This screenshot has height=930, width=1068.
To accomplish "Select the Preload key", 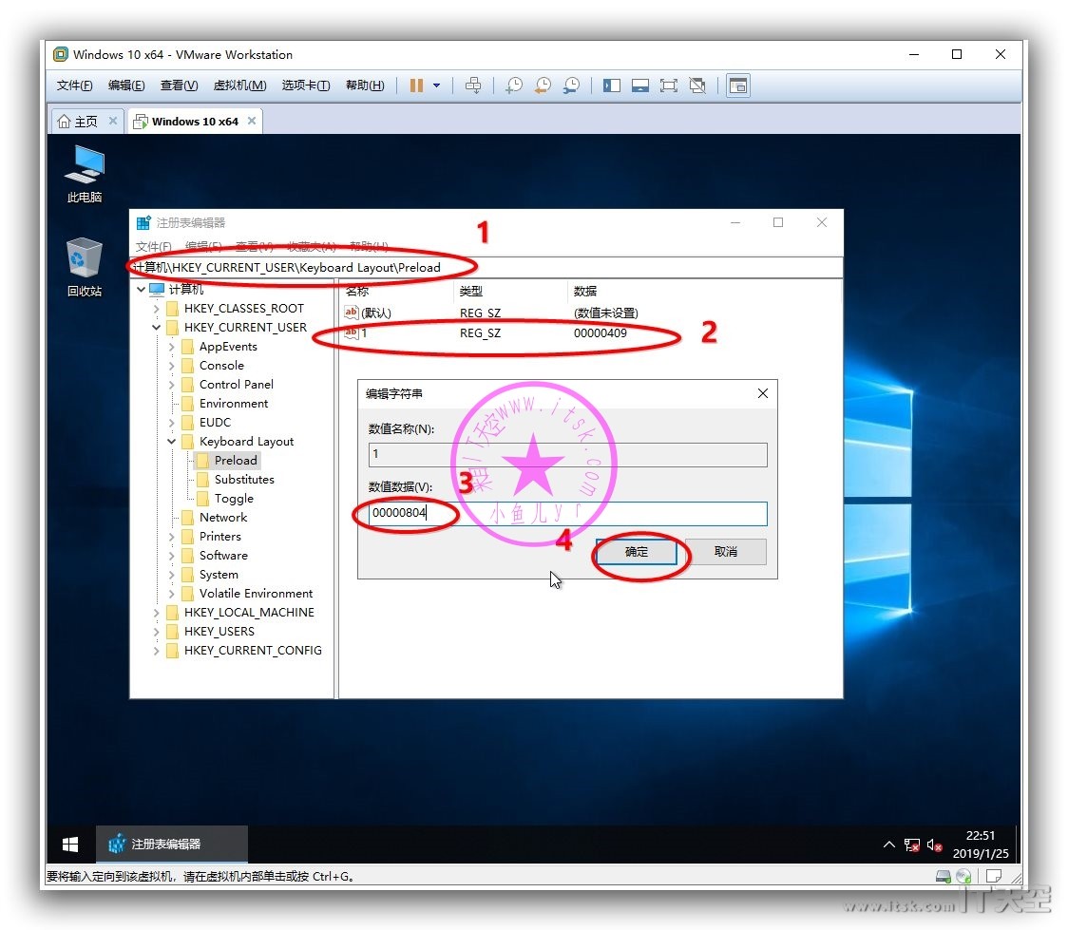I will tap(236, 461).
